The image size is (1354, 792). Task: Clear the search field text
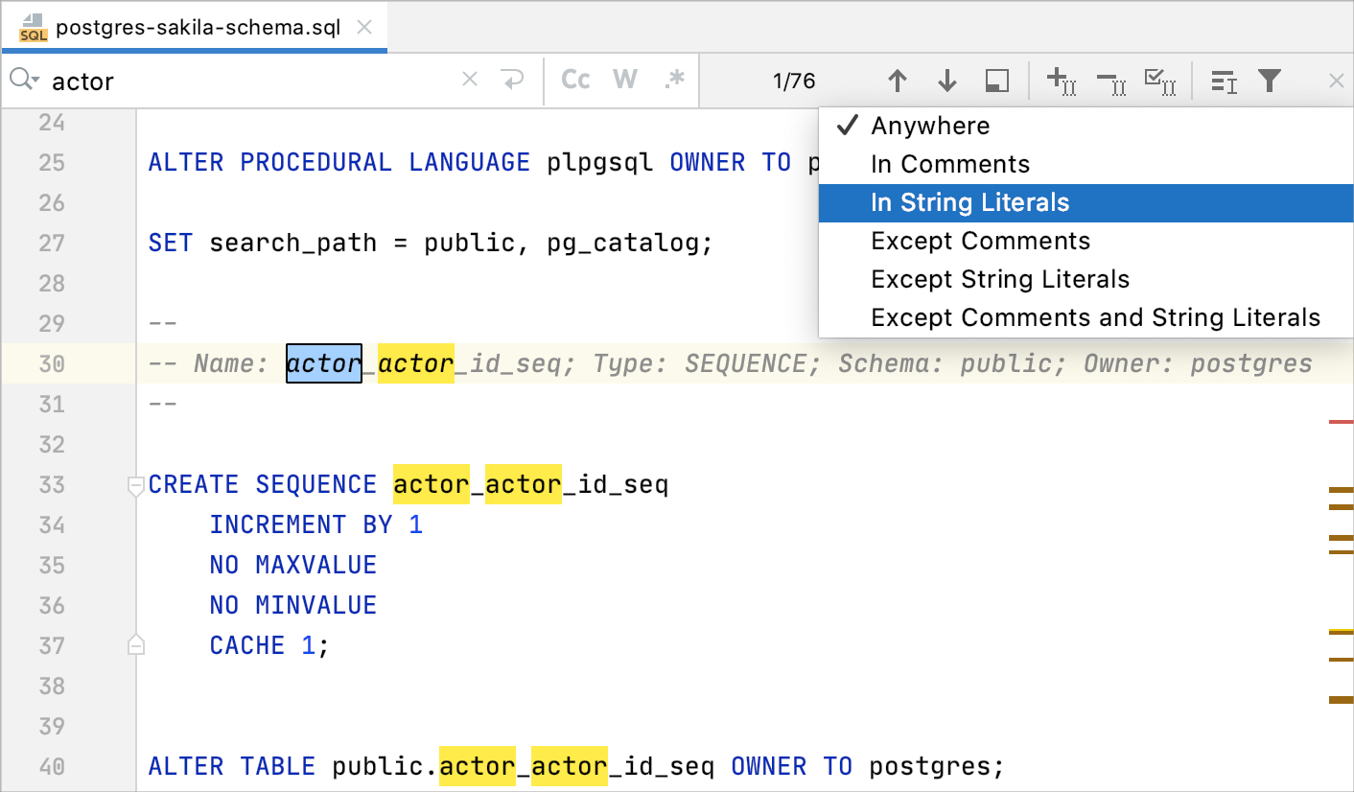pos(469,81)
